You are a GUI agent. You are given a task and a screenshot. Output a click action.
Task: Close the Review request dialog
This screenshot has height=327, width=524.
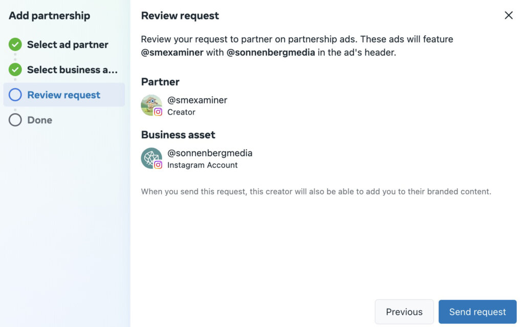click(x=508, y=15)
